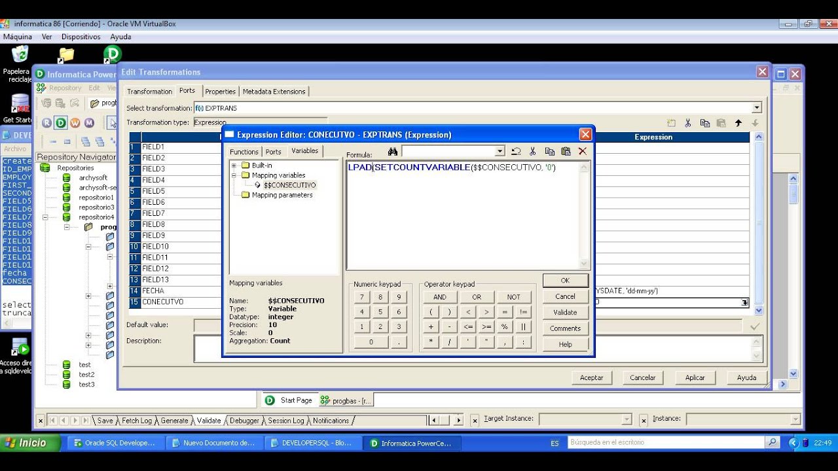Open the Workflow Manager W icon
The width and height of the screenshot is (838, 471).
(x=75, y=122)
